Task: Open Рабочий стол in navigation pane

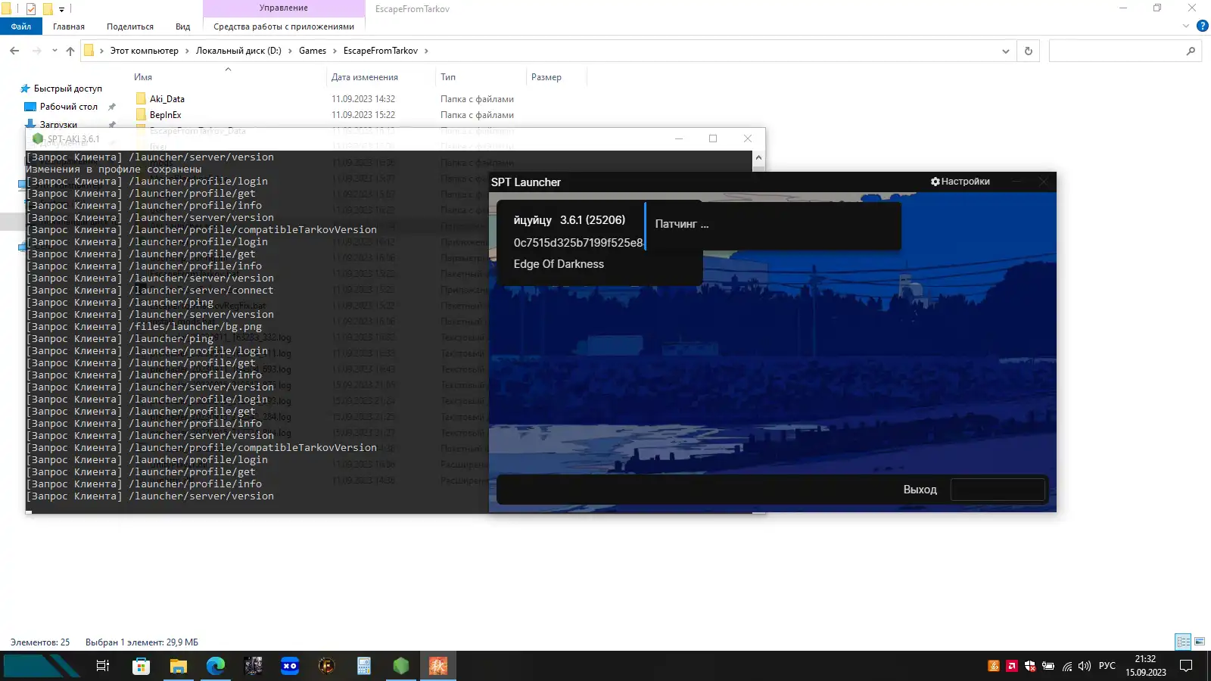Action: tap(68, 107)
